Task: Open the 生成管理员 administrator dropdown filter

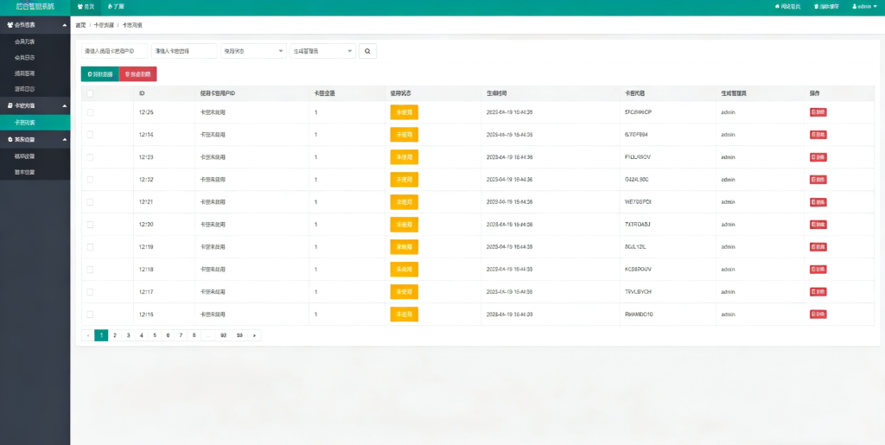Action: (322, 52)
